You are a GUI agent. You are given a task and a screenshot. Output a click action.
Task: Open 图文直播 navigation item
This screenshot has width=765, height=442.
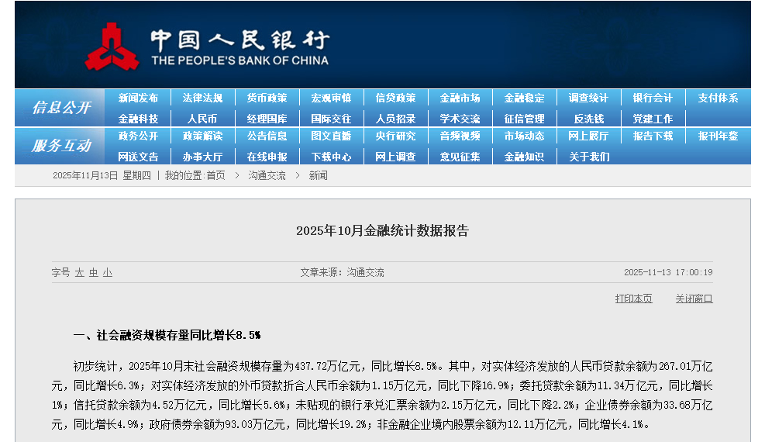tap(331, 136)
